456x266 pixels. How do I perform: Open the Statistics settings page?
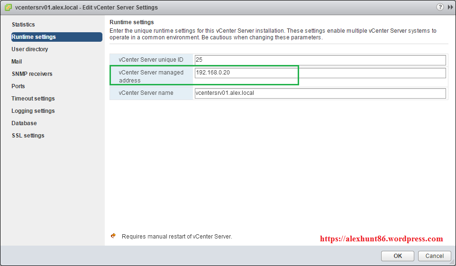click(x=23, y=25)
